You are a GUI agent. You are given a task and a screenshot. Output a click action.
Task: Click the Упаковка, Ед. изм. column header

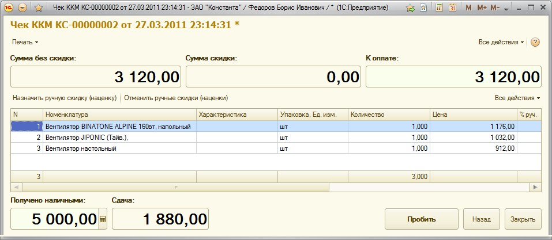coord(313,115)
